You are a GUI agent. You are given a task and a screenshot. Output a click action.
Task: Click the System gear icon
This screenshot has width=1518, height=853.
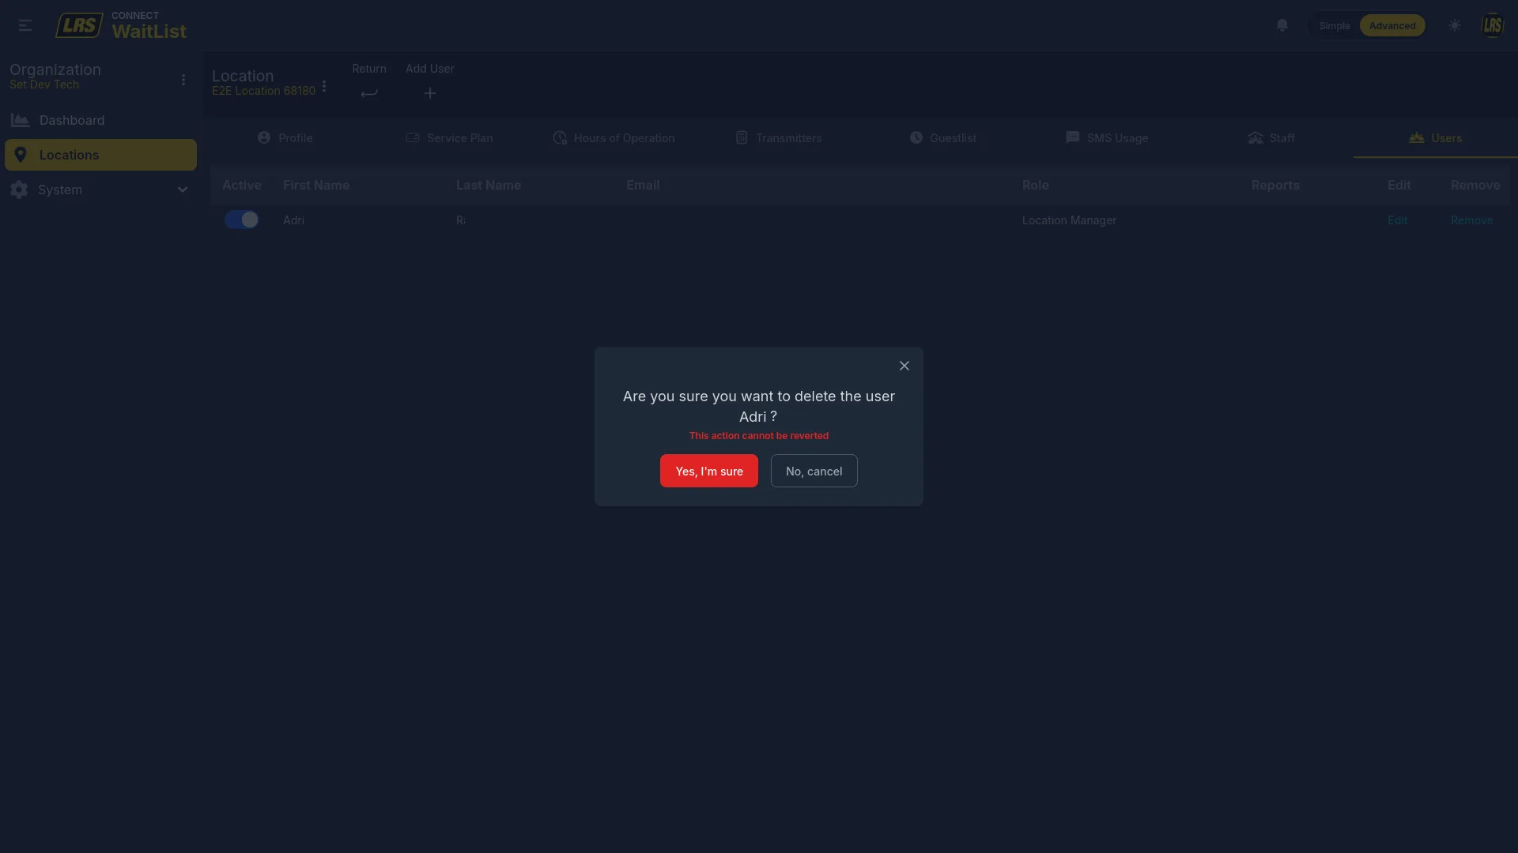point(19,190)
